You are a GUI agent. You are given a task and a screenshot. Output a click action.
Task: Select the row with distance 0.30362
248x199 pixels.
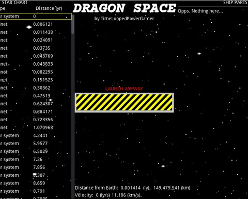[x=36, y=88]
